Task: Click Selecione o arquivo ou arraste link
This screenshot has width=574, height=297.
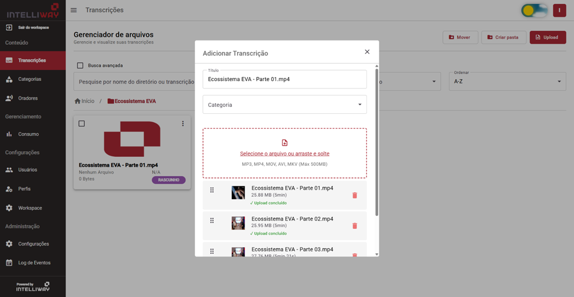Action: pyautogui.click(x=284, y=154)
